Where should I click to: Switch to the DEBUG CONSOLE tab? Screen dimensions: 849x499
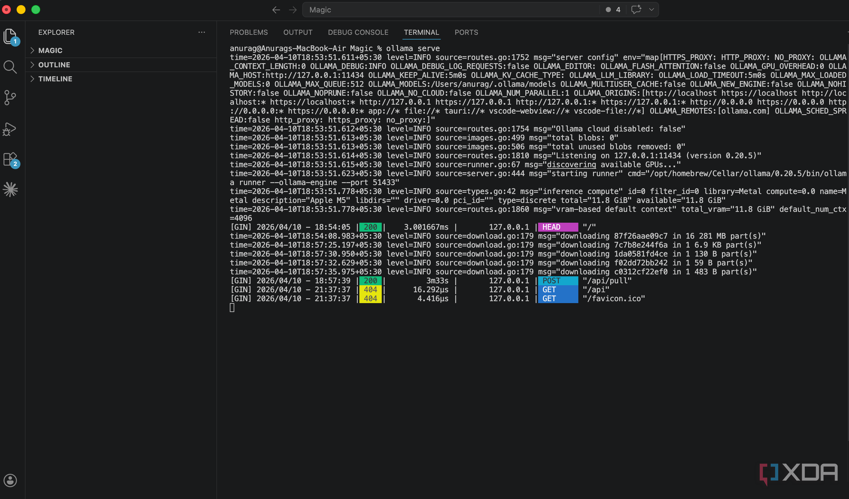tap(358, 32)
